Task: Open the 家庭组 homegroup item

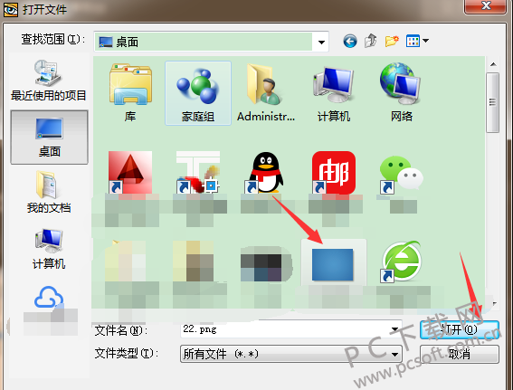Action: tap(198, 93)
